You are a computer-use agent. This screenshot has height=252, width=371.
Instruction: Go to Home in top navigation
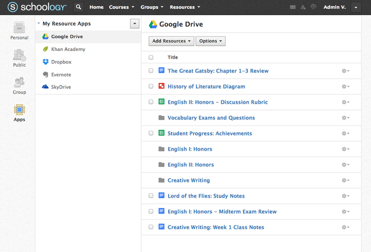coord(96,7)
